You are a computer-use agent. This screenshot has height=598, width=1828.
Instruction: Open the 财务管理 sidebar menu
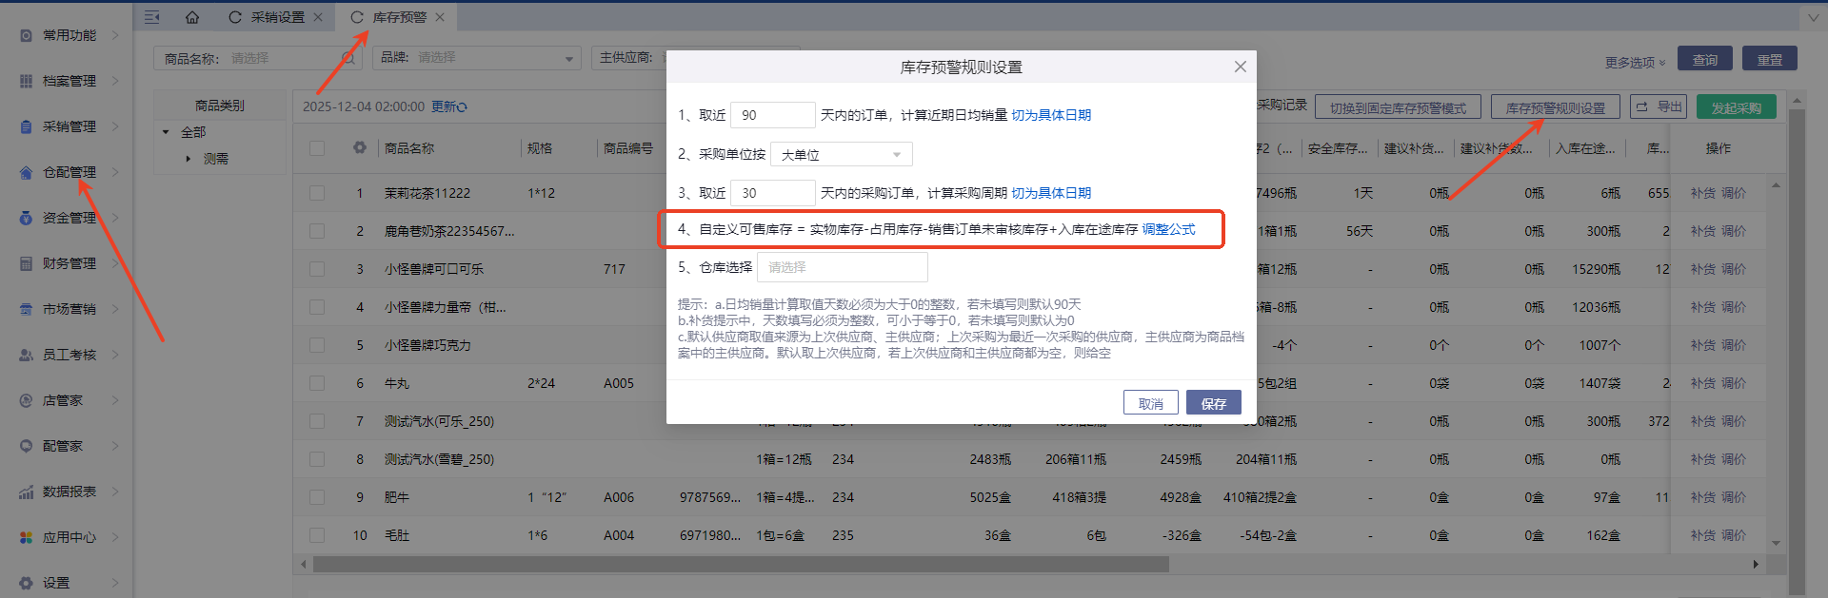click(69, 263)
